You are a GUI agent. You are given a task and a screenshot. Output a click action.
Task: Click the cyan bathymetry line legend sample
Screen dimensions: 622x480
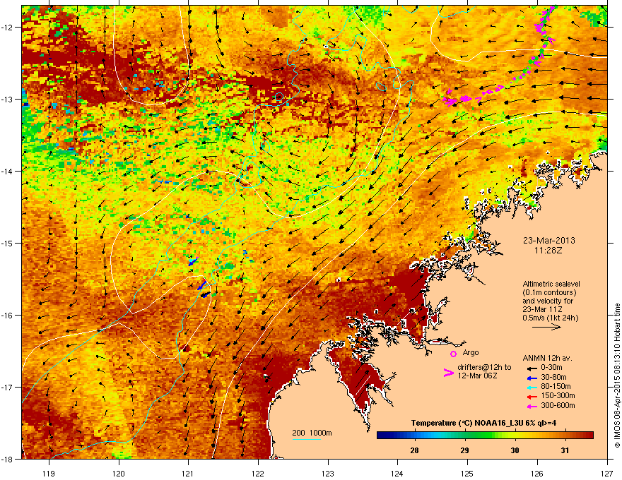pyautogui.click(x=307, y=439)
